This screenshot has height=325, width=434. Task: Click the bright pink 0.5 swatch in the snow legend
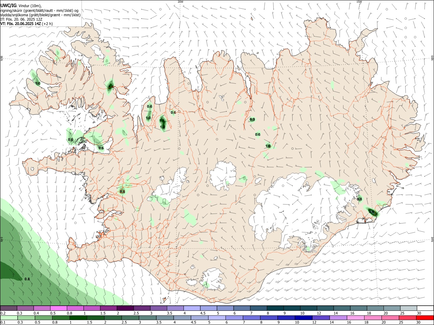[x=58, y=308]
